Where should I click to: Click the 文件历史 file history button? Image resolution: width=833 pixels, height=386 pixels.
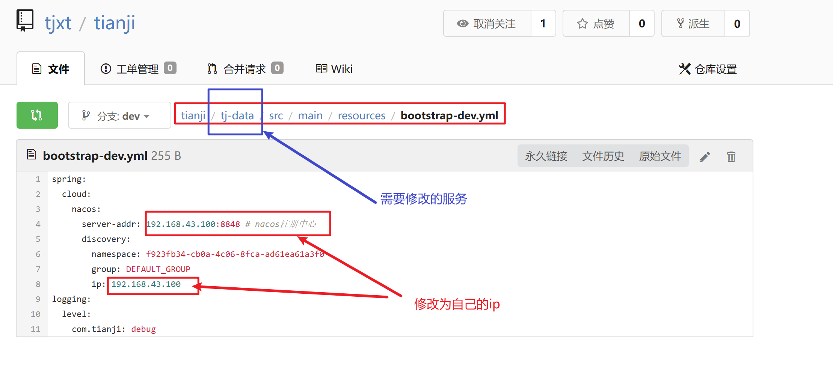pos(603,156)
